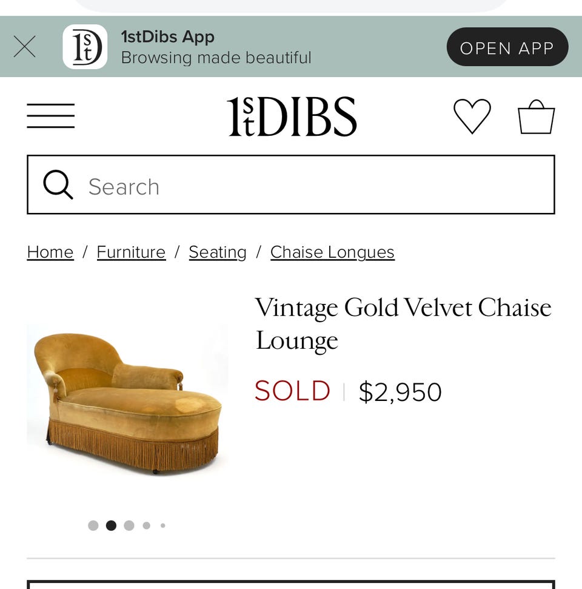View the shopping bag

click(x=536, y=116)
